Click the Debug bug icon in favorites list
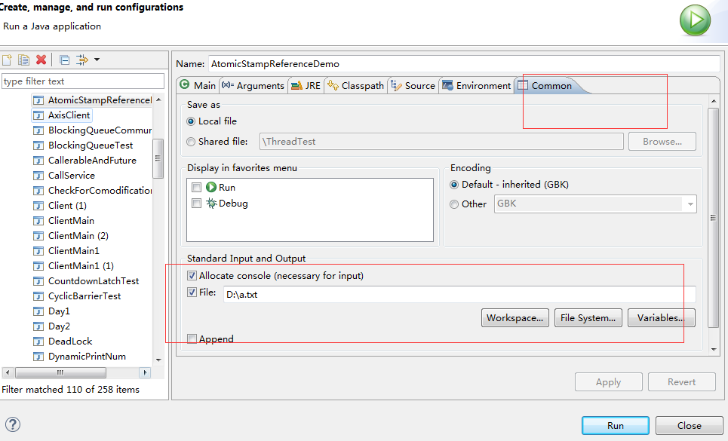The height and width of the screenshot is (441, 728). 211,203
